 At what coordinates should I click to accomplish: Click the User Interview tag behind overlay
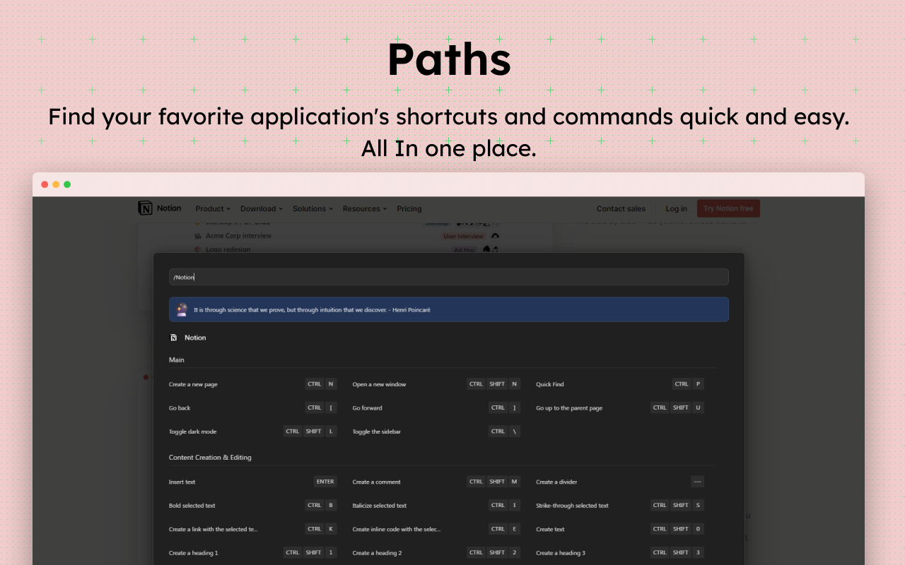(463, 237)
